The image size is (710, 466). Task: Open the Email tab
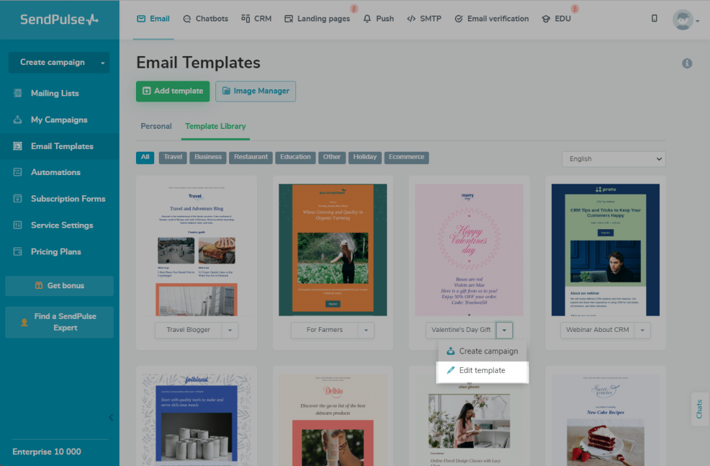point(153,19)
